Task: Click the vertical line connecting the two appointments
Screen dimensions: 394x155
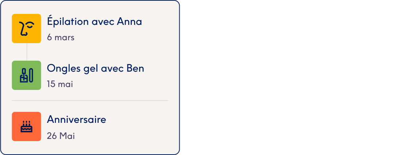Action: click(27, 52)
